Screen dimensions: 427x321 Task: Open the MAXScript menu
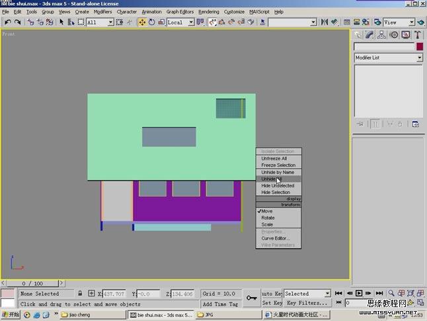(259, 12)
